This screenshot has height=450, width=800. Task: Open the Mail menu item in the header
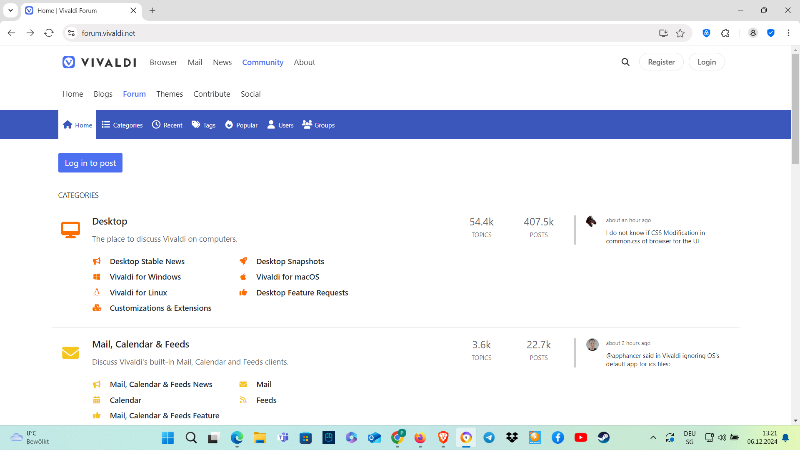(x=195, y=62)
